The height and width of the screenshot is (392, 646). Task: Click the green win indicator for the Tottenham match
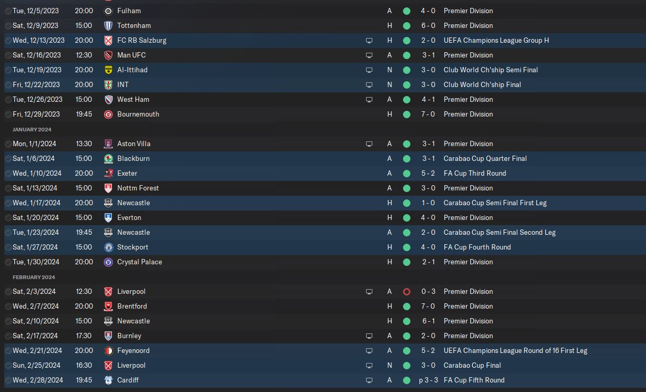coord(406,25)
